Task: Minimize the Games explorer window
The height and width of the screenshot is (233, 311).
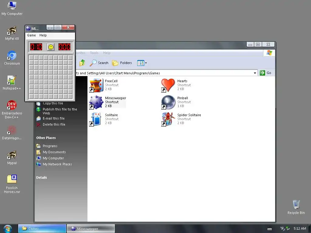Action: [x=250, y=44]
